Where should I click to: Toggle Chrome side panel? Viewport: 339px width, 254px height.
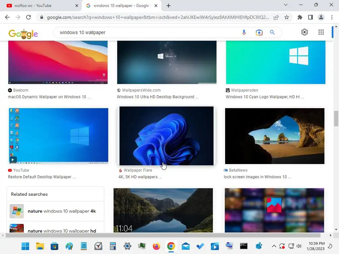point(311,17)
